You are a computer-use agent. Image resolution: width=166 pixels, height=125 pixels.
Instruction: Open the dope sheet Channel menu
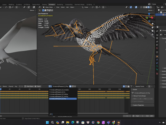click(x=11, y=86)
